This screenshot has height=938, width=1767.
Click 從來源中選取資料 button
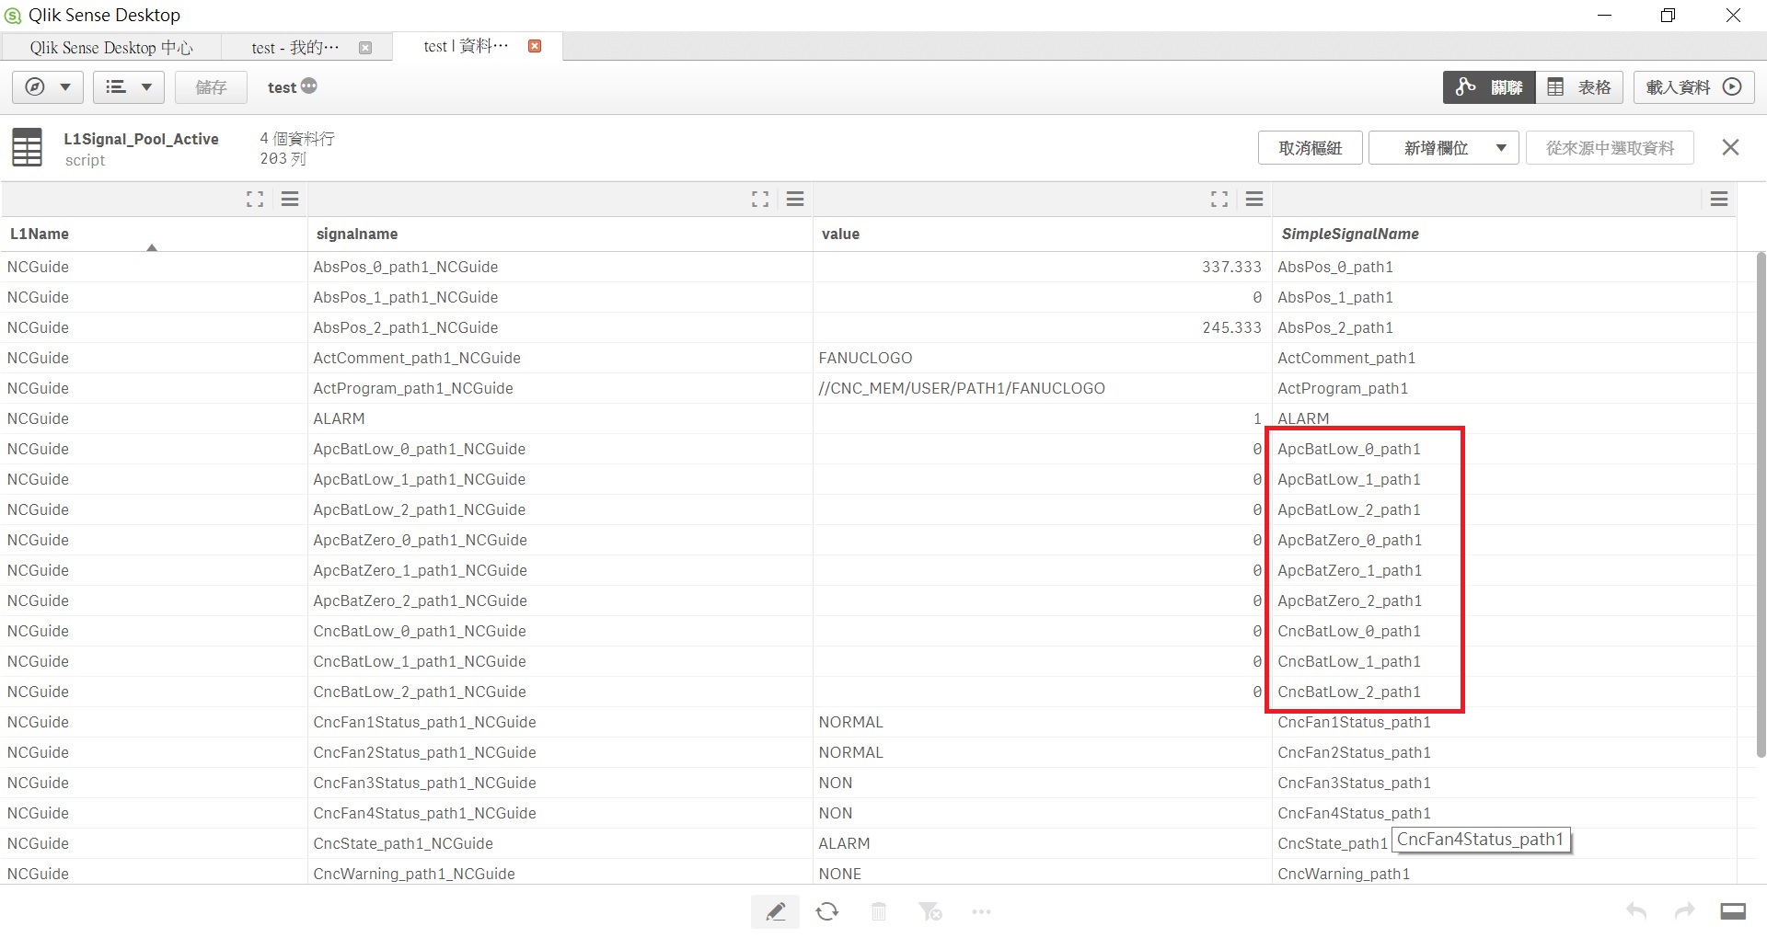pos(1610,148)
